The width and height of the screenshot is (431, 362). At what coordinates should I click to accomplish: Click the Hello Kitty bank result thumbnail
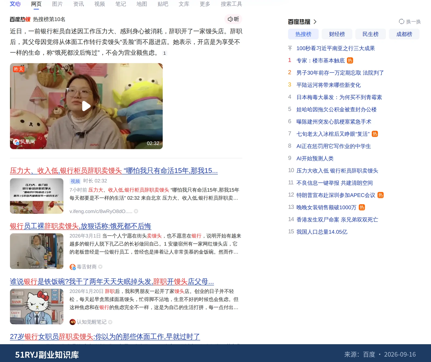(37, 306)
